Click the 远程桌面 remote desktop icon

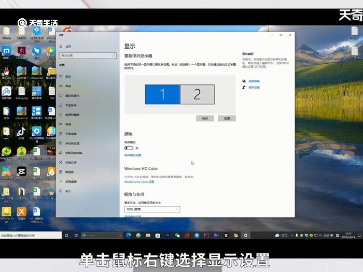click(61, 181)
